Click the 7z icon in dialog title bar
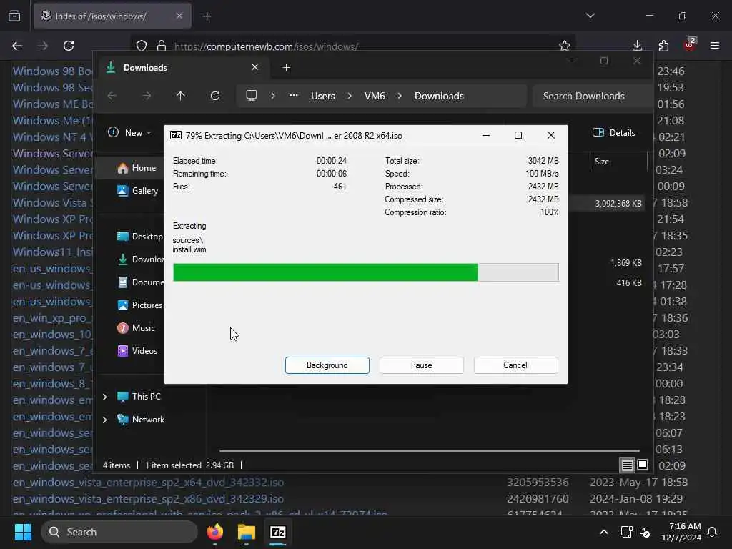The width and height of the screenshot is (732, 549). 176,135
